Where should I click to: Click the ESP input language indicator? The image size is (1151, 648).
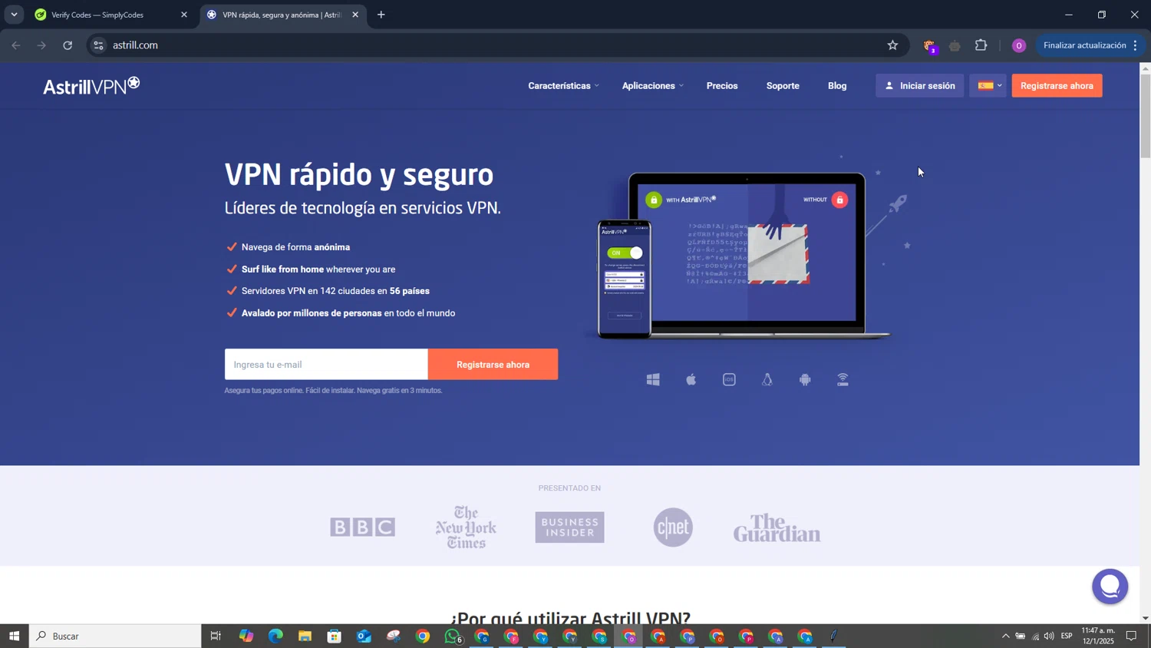coord(1067,636)
